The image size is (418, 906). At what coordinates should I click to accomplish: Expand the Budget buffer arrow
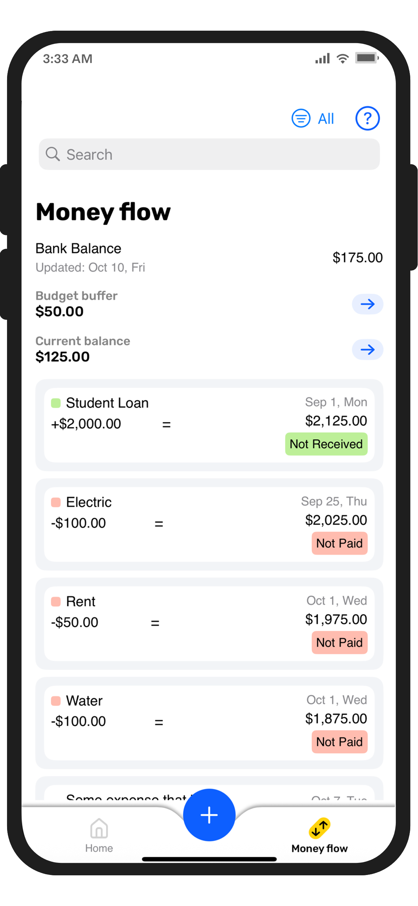coord(367,304)
